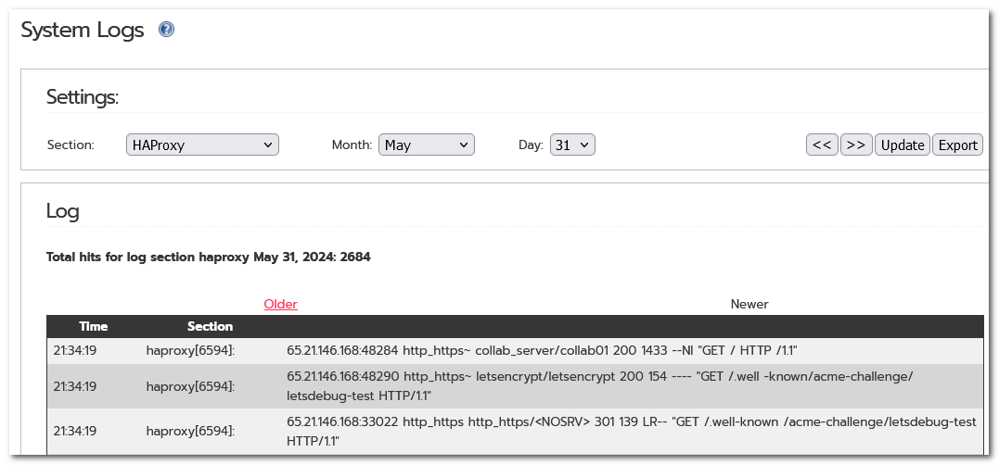Click the Update button
Image resolution: width=999 pixels, height=465 pixels.
click(903, 145)
